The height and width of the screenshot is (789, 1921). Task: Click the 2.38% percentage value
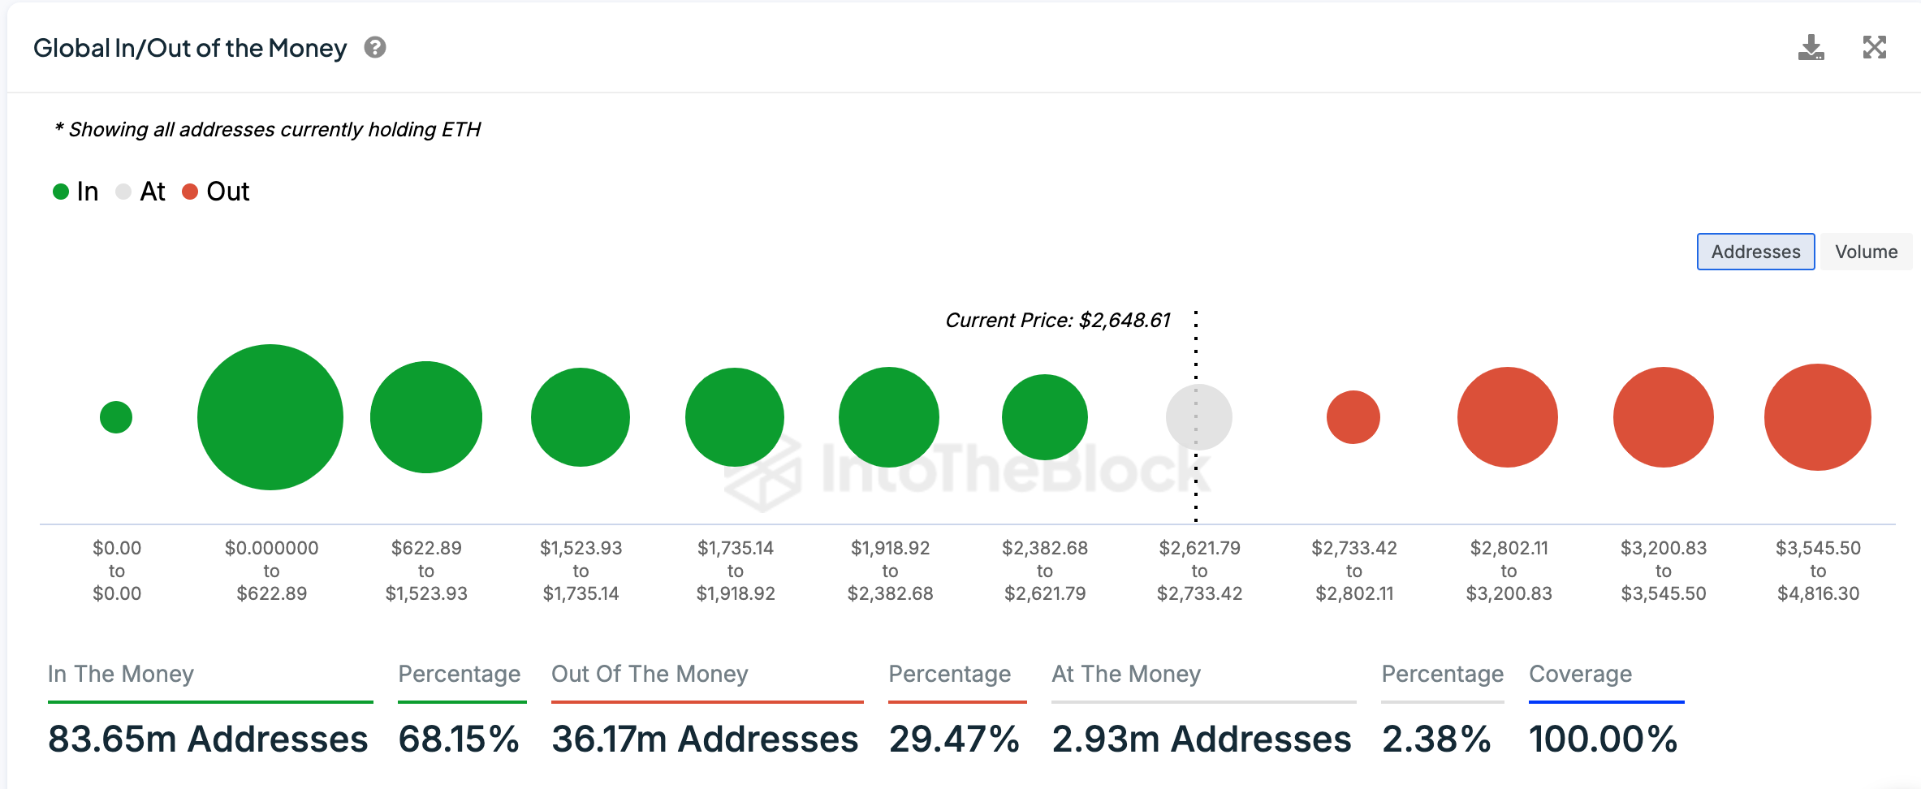pyautogui.click(x=1436, y=739)
